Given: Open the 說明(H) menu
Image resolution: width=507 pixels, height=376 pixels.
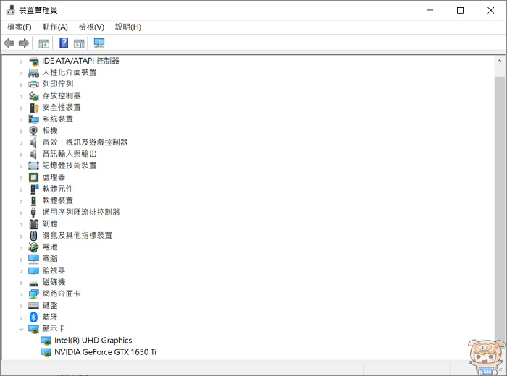Looking at the screenshot, I should (x=128, y=27).
